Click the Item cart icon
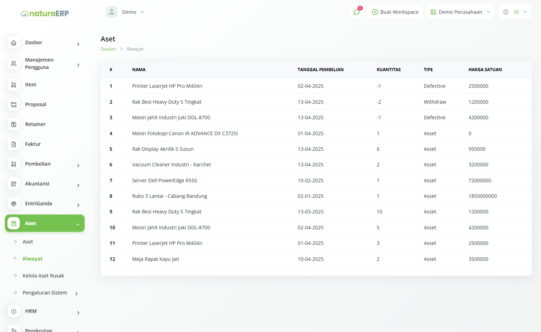Viewport: 541px width, 332px height. coord(14,85)
